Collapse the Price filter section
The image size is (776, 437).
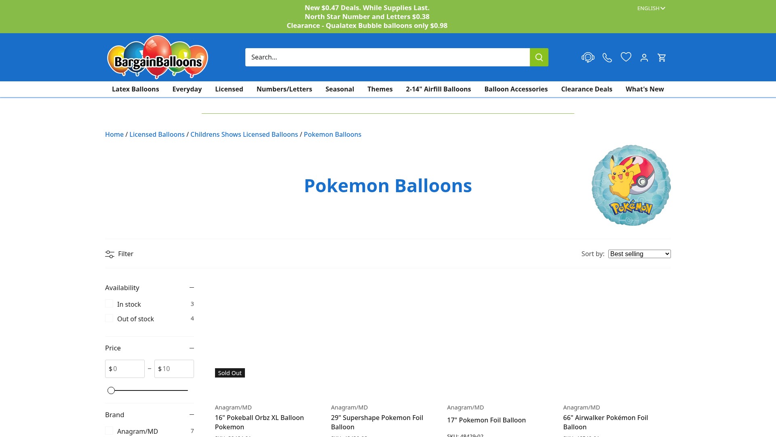coord(192,348)
